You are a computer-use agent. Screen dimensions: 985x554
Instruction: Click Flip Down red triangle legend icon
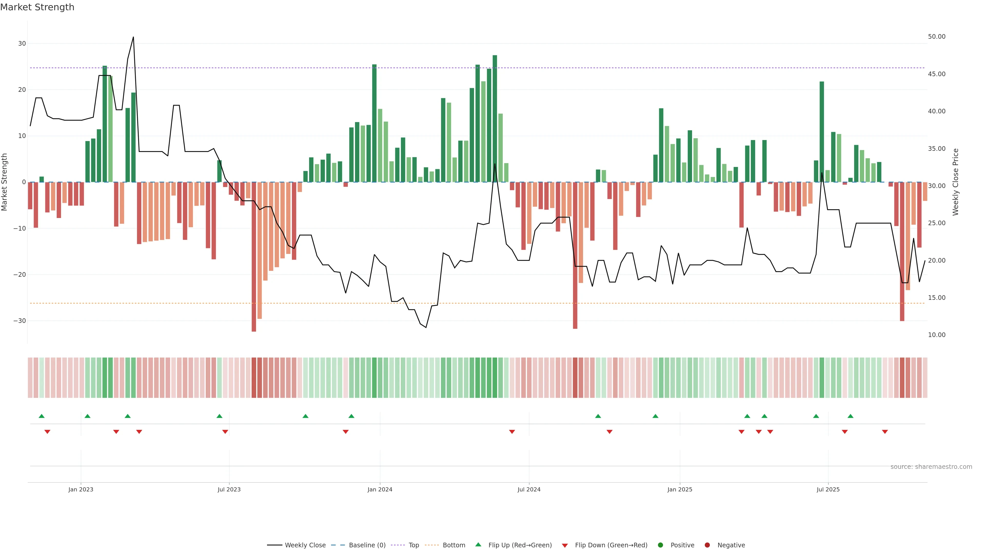(x=565, y=546)
